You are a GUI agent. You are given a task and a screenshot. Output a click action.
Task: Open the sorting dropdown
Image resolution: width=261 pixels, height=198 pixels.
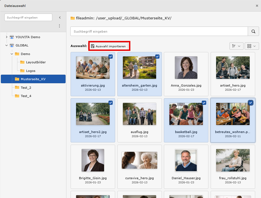point(236,46)
